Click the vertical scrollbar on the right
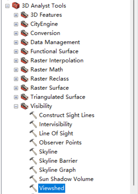Image resolution: width=138 pixels, height=194 pixels. tap(134, 93)
